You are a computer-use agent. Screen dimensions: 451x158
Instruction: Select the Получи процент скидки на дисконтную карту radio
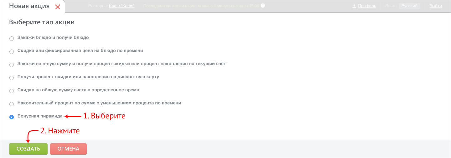[12, 78]
